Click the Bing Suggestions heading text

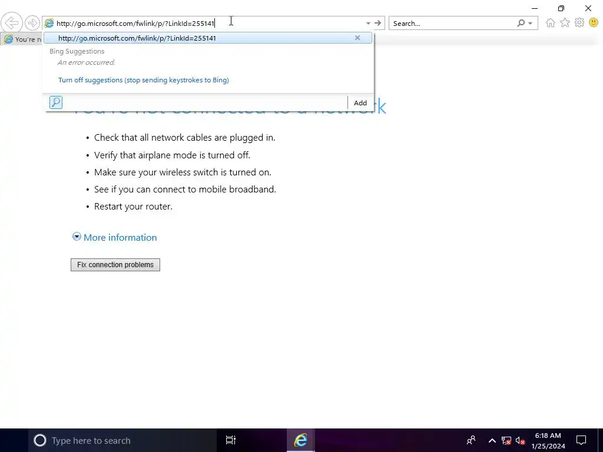pyautogui.click(x=77, y=51)
